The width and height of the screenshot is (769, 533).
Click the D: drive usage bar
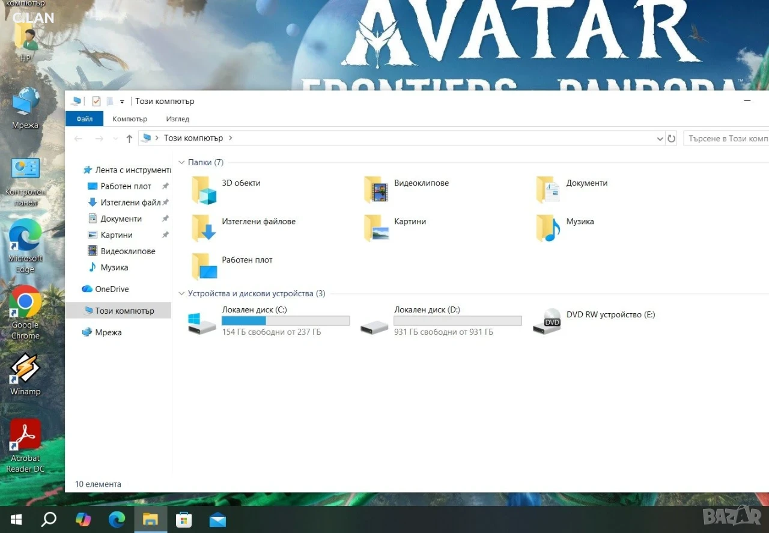click(458, 321)
